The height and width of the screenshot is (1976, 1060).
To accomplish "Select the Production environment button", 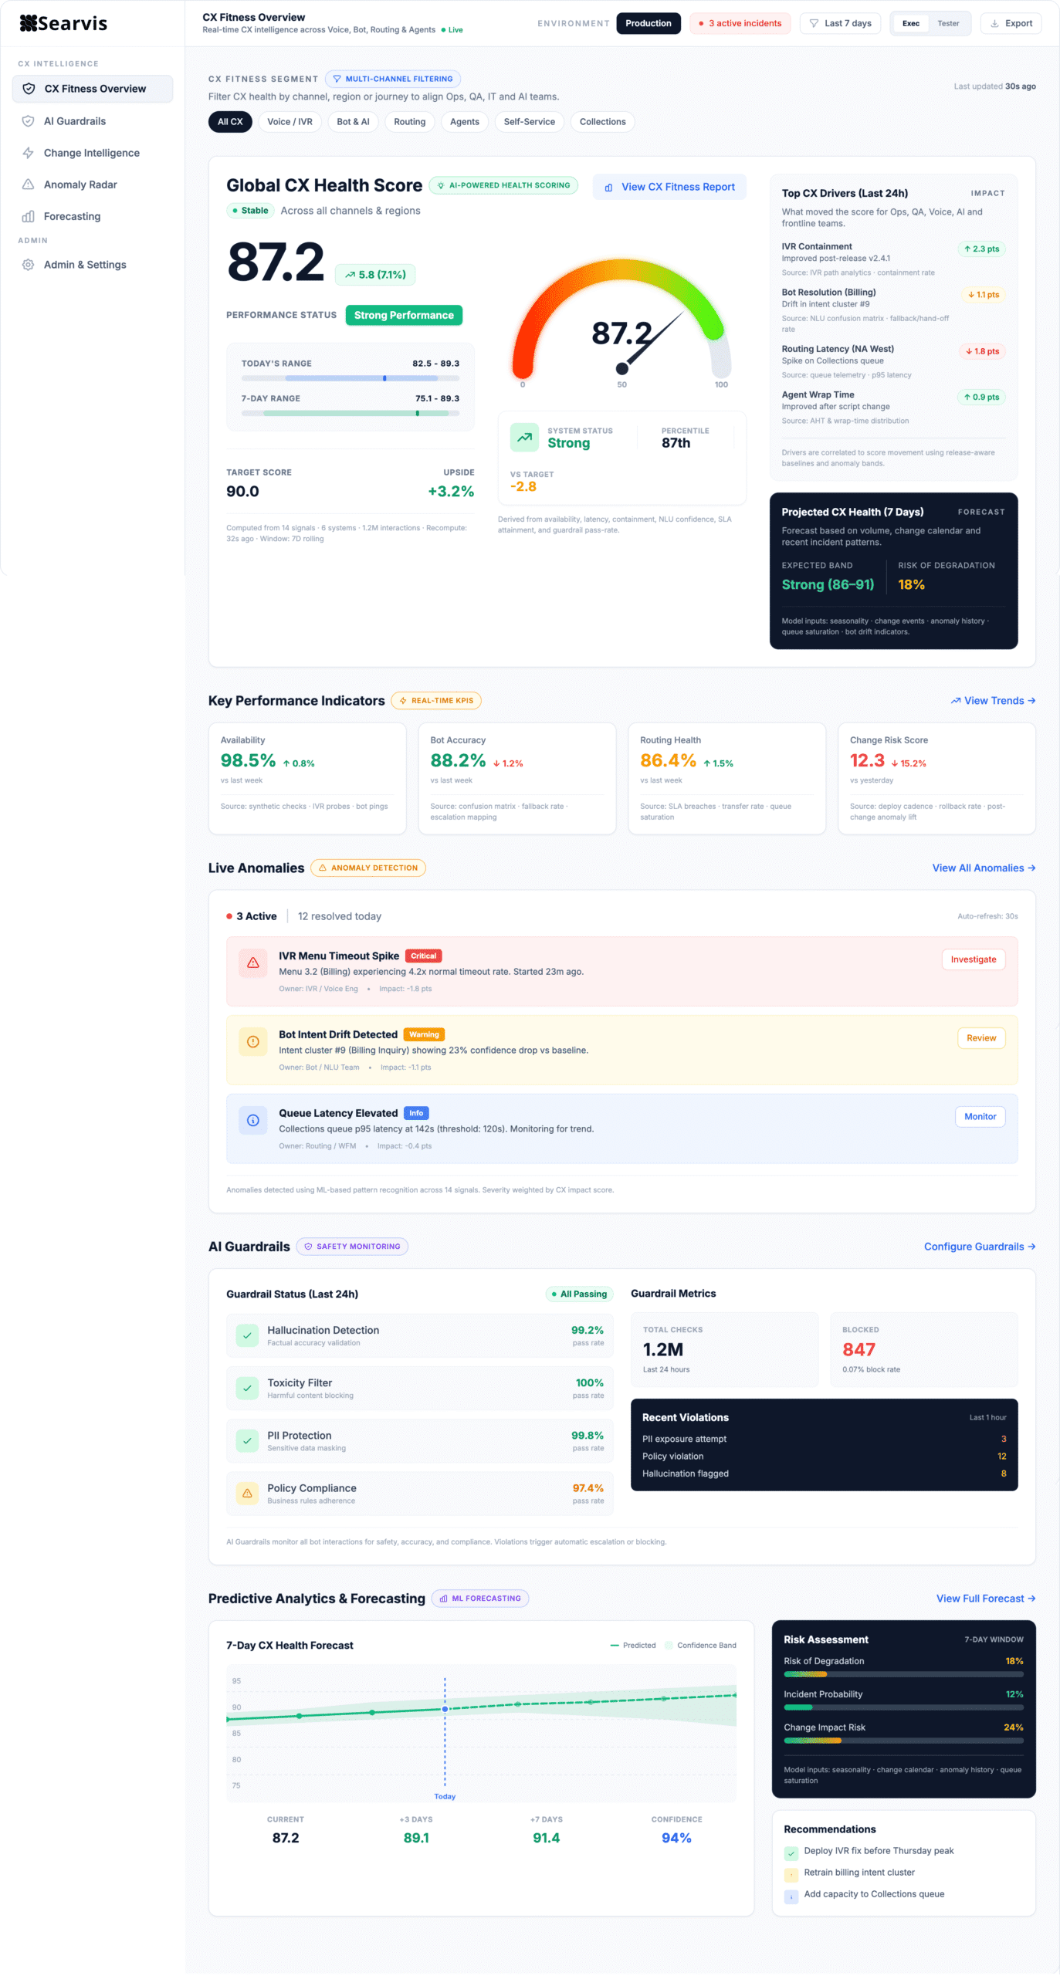I will 649,23.
